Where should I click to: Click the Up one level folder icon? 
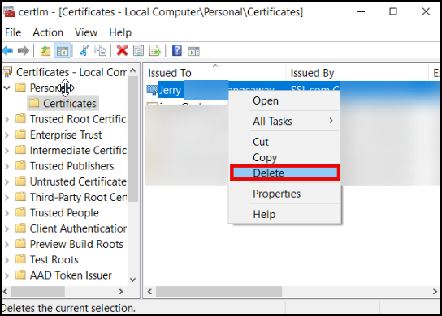click(45, 51)
